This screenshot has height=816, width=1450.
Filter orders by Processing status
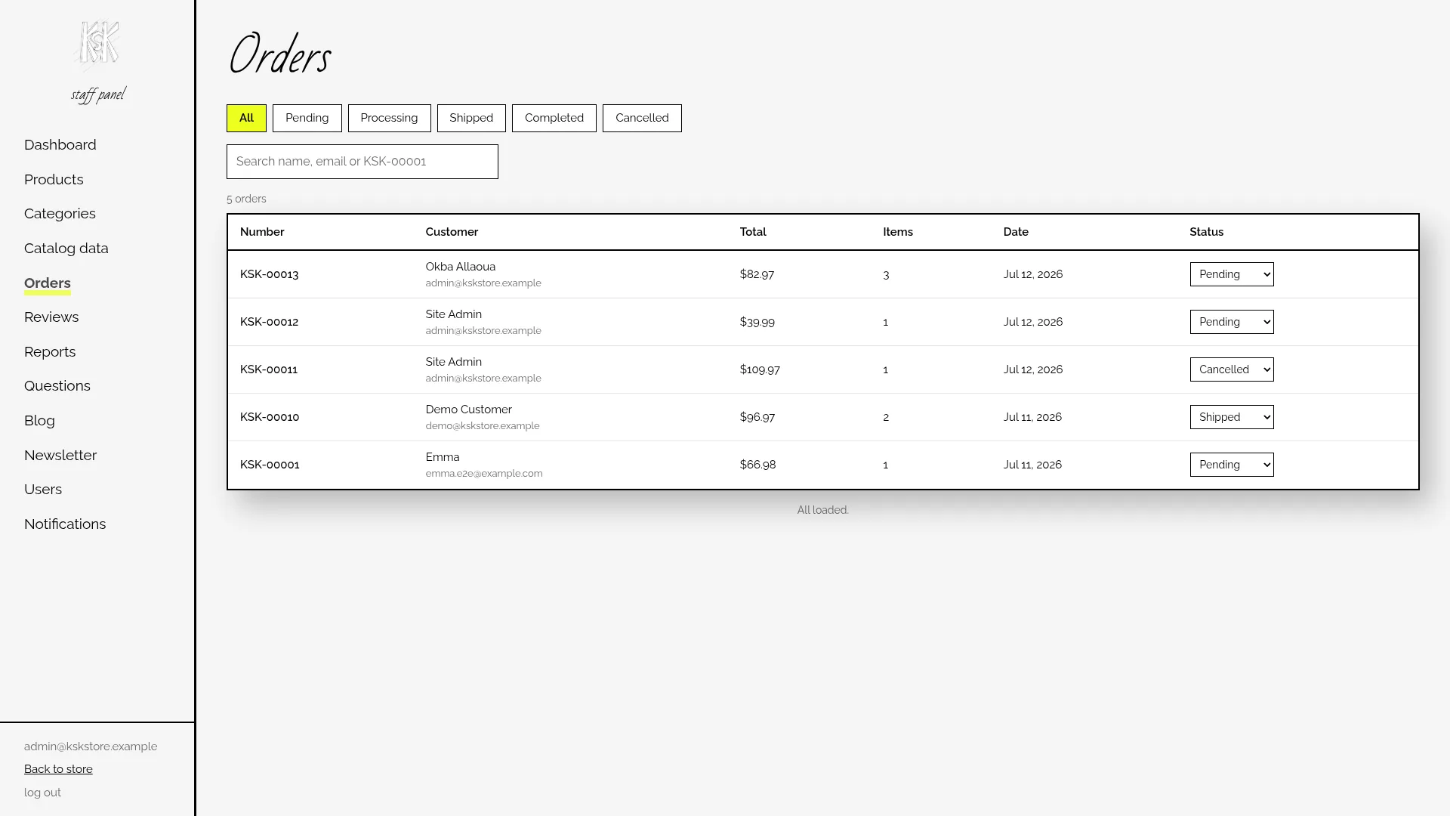click(389, 118)
